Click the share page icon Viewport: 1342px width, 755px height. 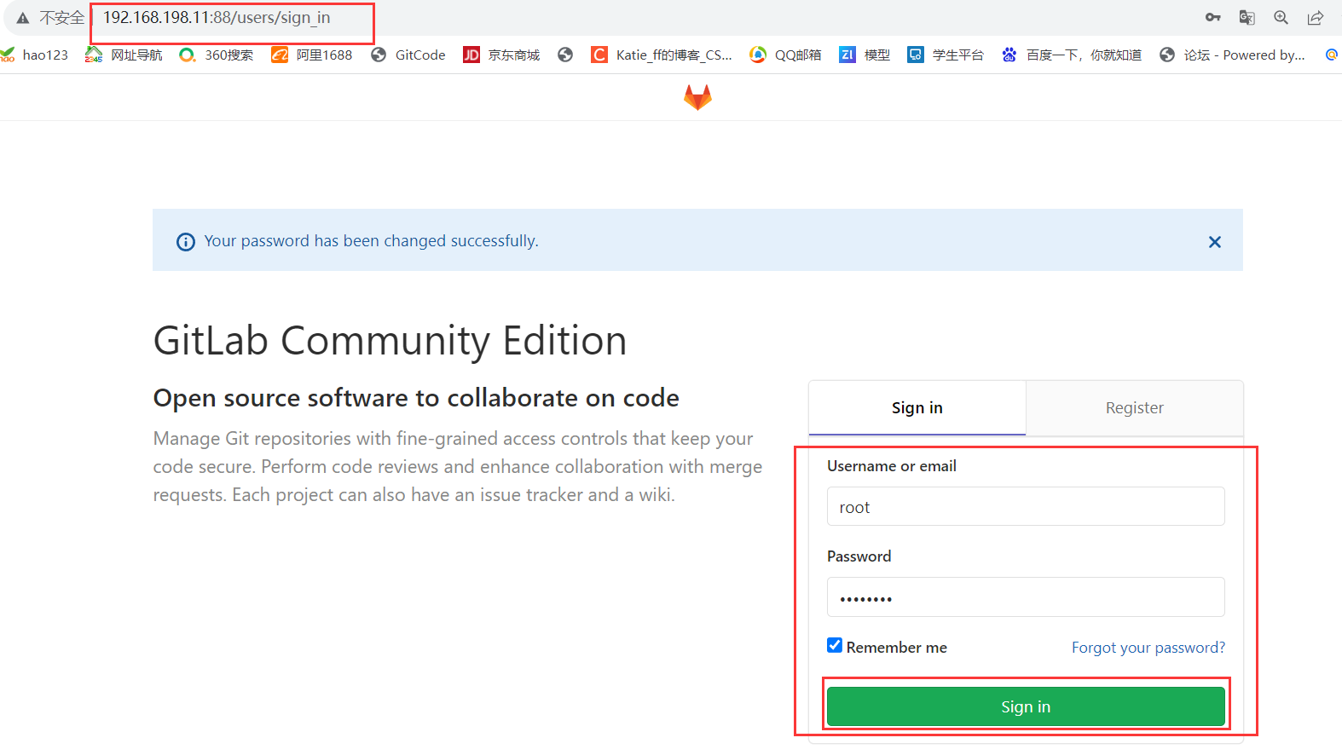click(1316, 17)
